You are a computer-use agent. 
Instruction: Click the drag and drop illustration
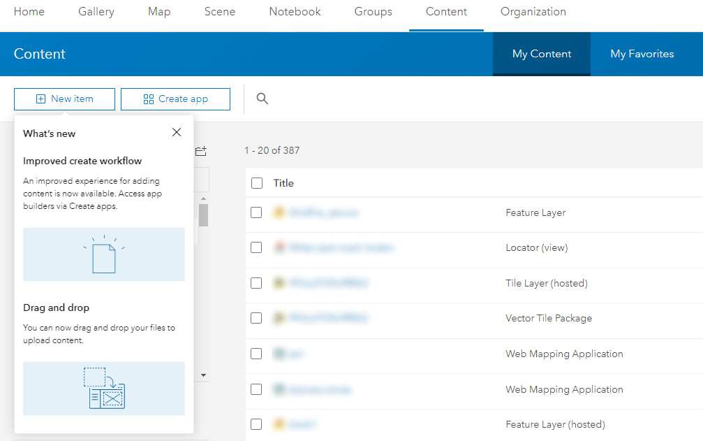click(x=104, y=389)
